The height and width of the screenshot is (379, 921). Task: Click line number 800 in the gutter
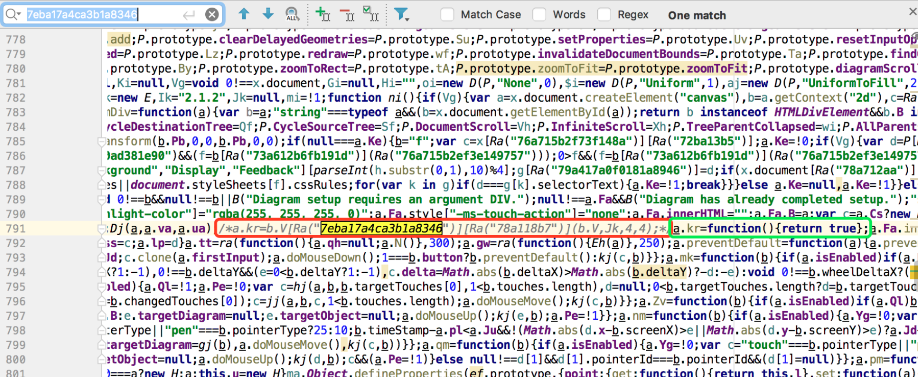16,360
